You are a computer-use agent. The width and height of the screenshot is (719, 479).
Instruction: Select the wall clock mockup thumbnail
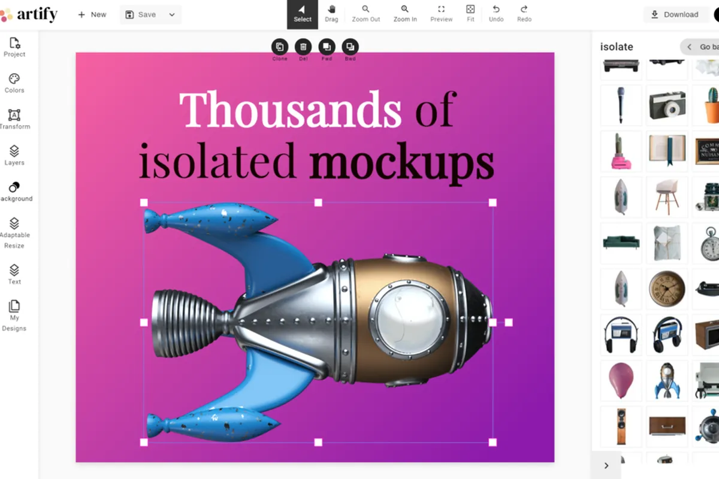coord(667,289)
